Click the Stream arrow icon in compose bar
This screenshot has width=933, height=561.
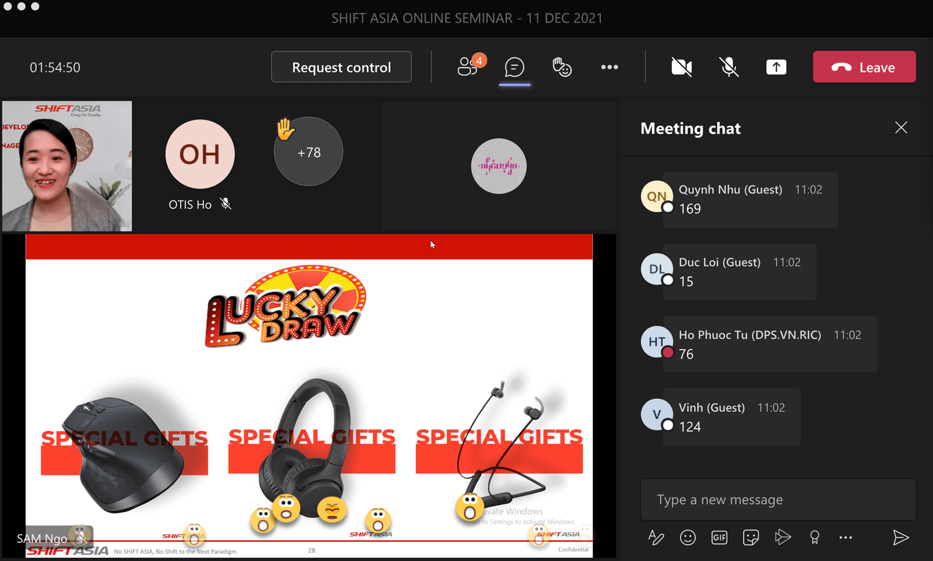pos(783,537)
